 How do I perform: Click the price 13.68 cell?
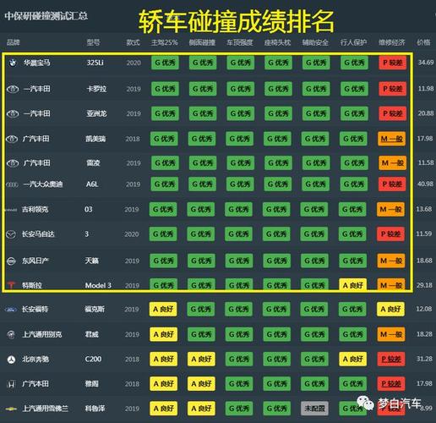coord(424,209)
